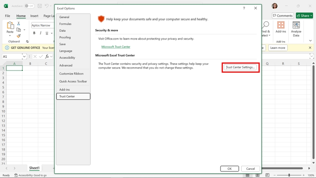This screenshot has height=178, width=316.
Task: Open the Comments button
Action: (283, 15)
